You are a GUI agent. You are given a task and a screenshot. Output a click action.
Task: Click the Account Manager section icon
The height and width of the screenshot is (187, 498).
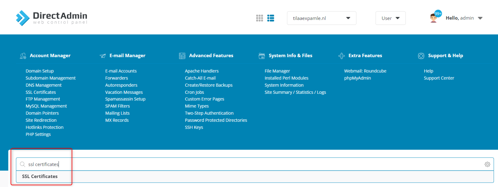[x=23, y=56]
